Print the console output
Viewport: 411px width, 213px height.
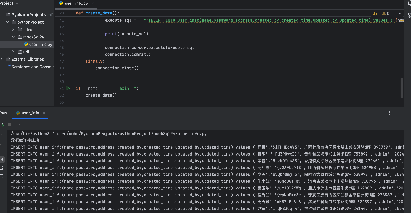coord(2,168)
